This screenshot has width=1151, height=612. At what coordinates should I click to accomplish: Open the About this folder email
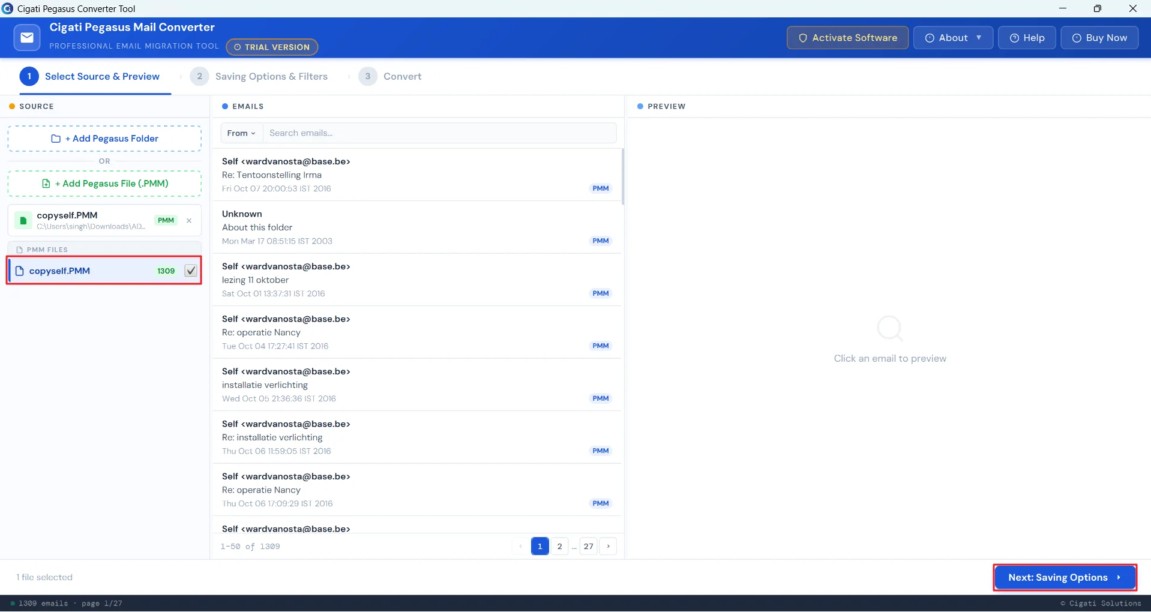(417, 227)
